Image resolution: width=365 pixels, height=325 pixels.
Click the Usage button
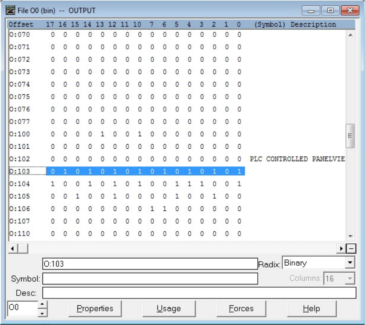click(169, 308)
